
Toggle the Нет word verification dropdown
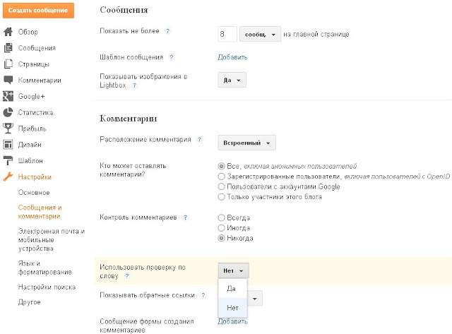coord(233,270)
